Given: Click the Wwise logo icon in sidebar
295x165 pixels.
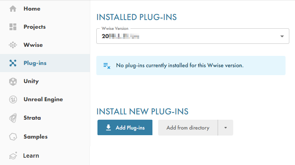Looking at the screenshot, I should coord(13,45).
